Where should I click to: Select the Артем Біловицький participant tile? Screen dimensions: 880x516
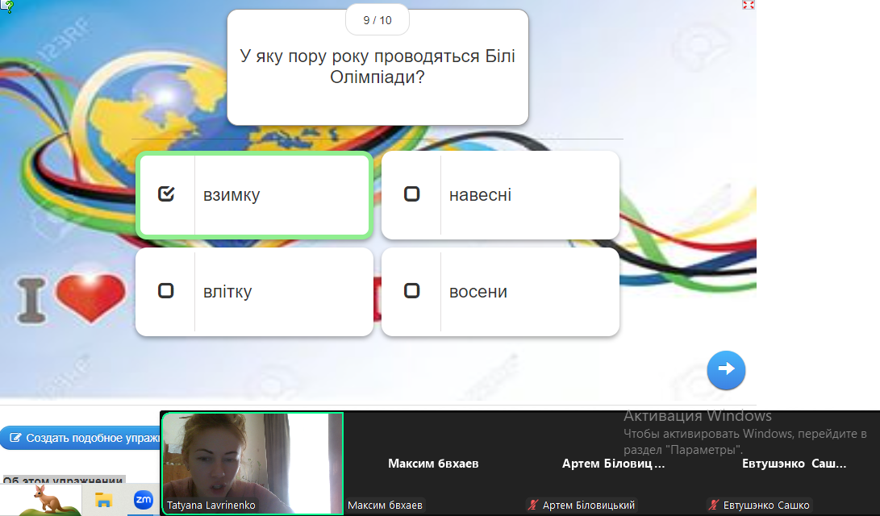(x=613, y=464)
